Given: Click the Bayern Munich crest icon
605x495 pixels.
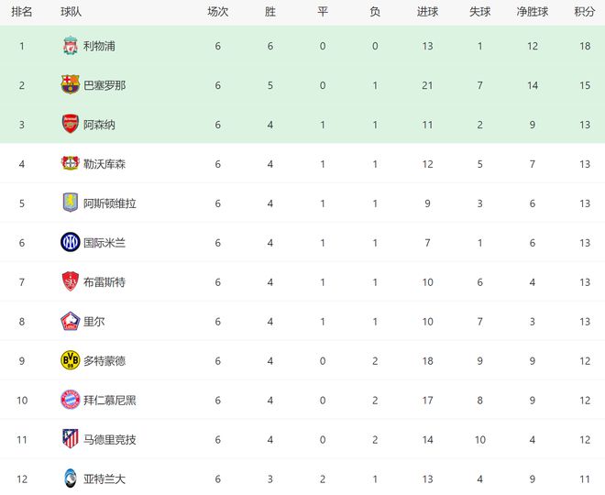Looking at the screenshot, I should (x=71, y=400).
